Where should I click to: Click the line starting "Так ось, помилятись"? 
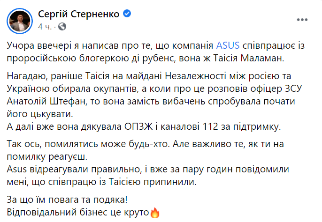[145, 144]
